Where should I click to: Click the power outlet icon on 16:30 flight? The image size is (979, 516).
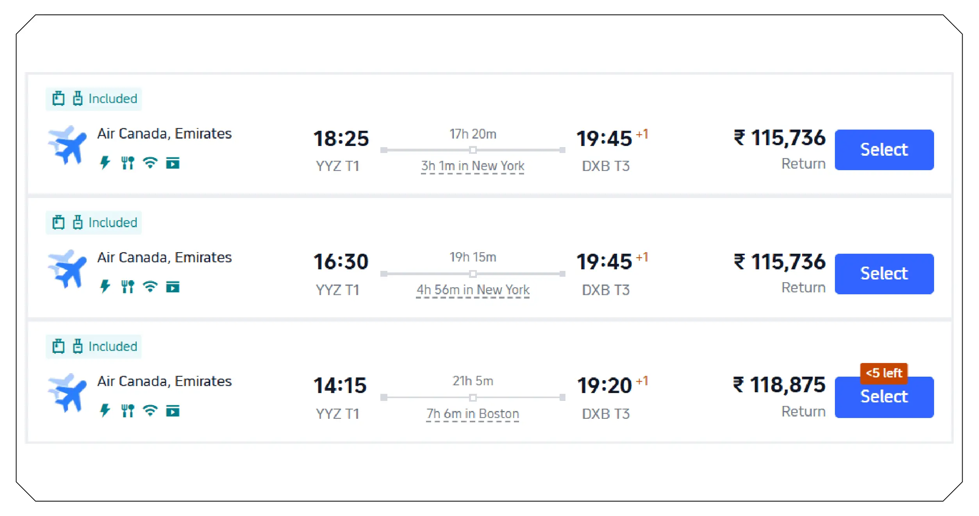(x=105, y=286)
